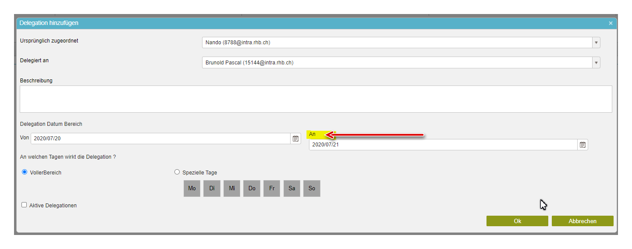The height and width of the screenshot is (249, 632).
Task: Expand the Ursprünglich zugeordnet dropdown arrow
Action: [x=596, y=43]
